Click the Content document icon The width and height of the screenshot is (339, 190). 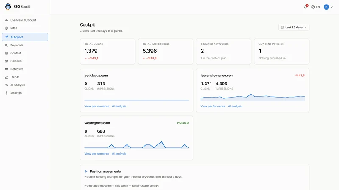point(6,53)
